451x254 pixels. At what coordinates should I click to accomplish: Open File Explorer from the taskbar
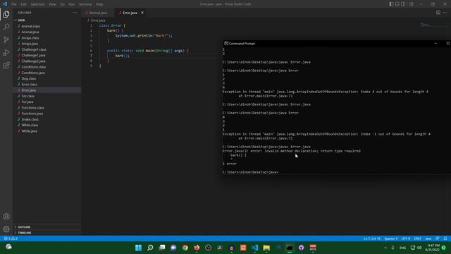[x=266, y=248]
